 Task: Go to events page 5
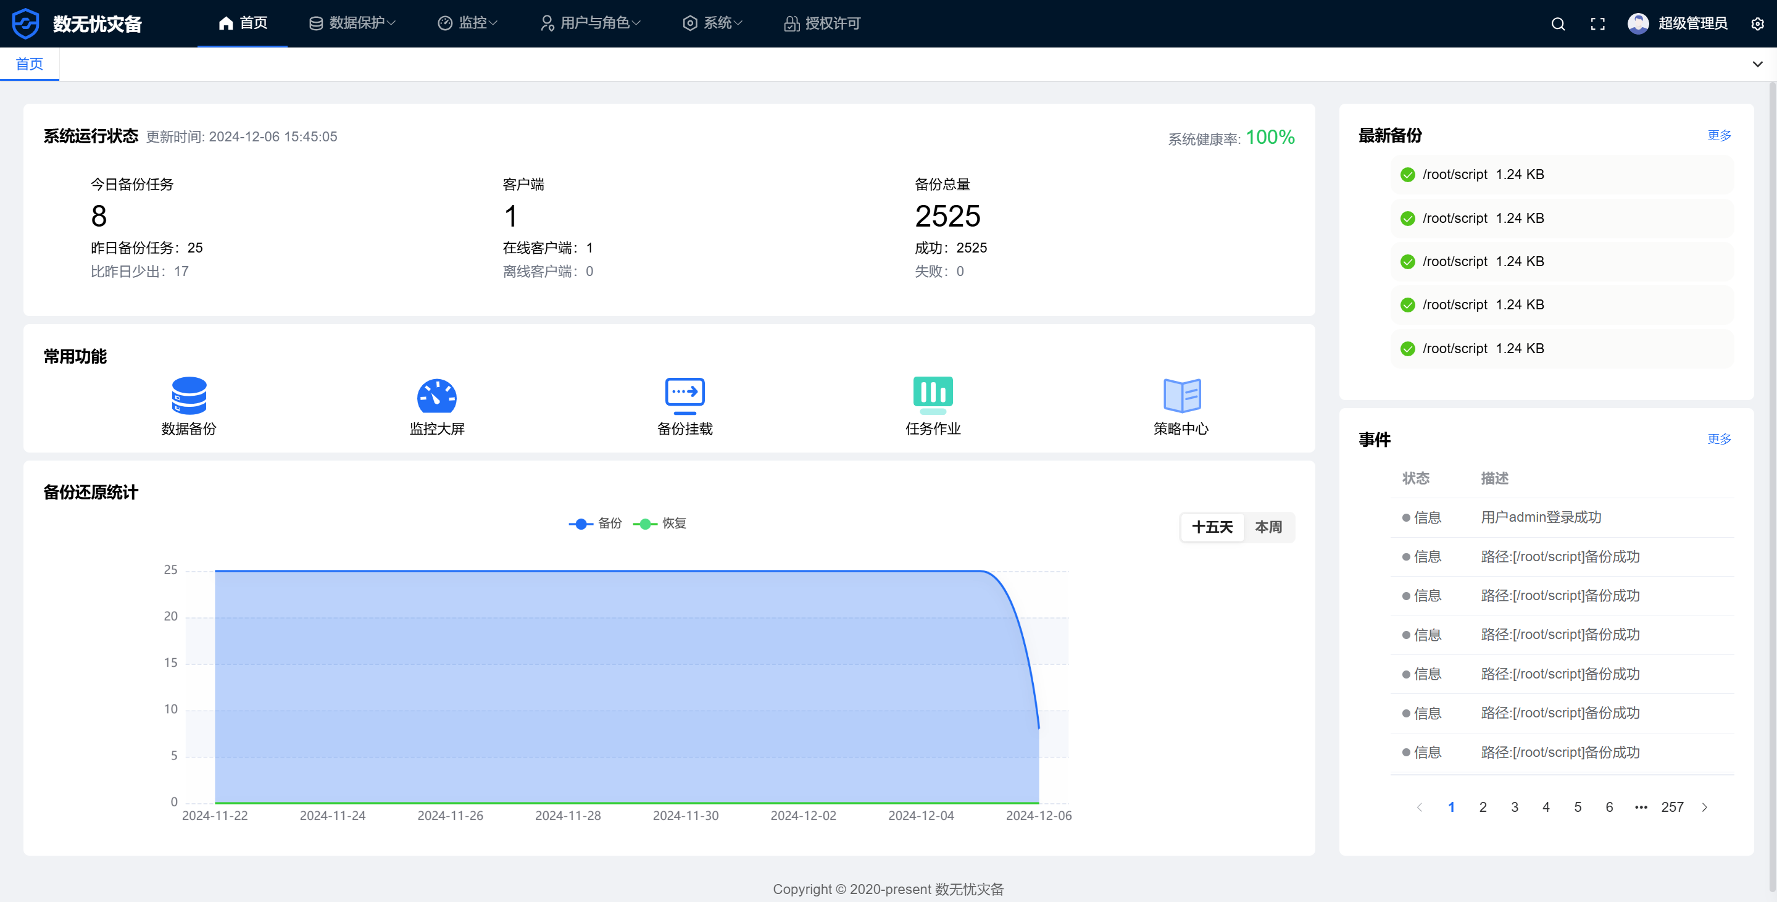tap(1578, 808)
